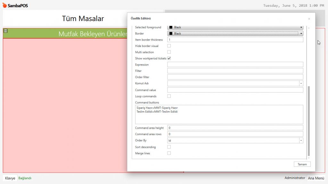Open the Border color dropdown
The image size is (328, 184).
(301, 34)
